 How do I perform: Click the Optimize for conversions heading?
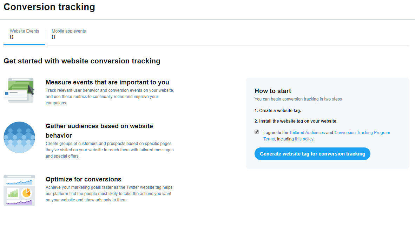(84, 179)
